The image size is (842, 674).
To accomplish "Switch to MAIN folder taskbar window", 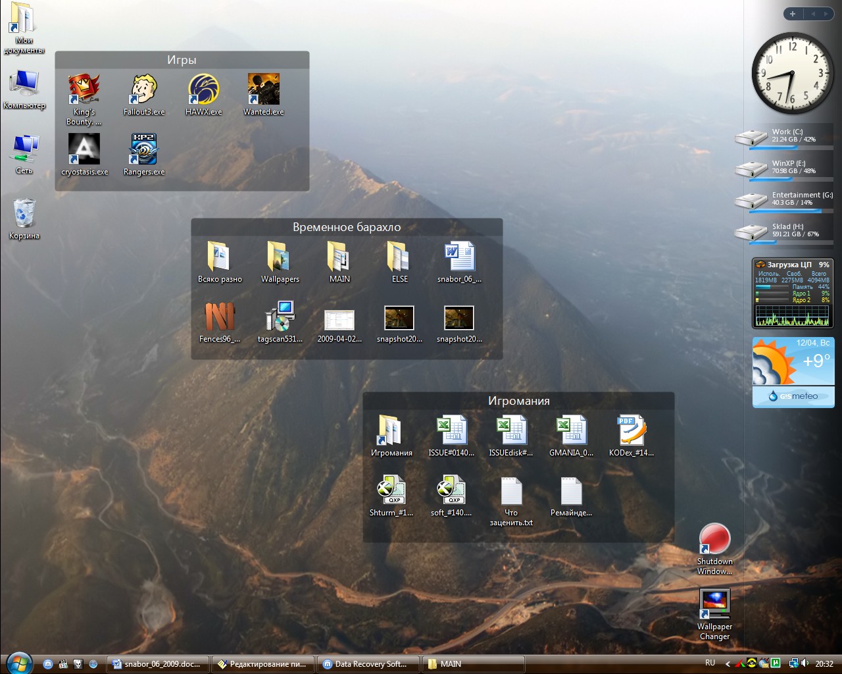I will click(x=473, y=664).
